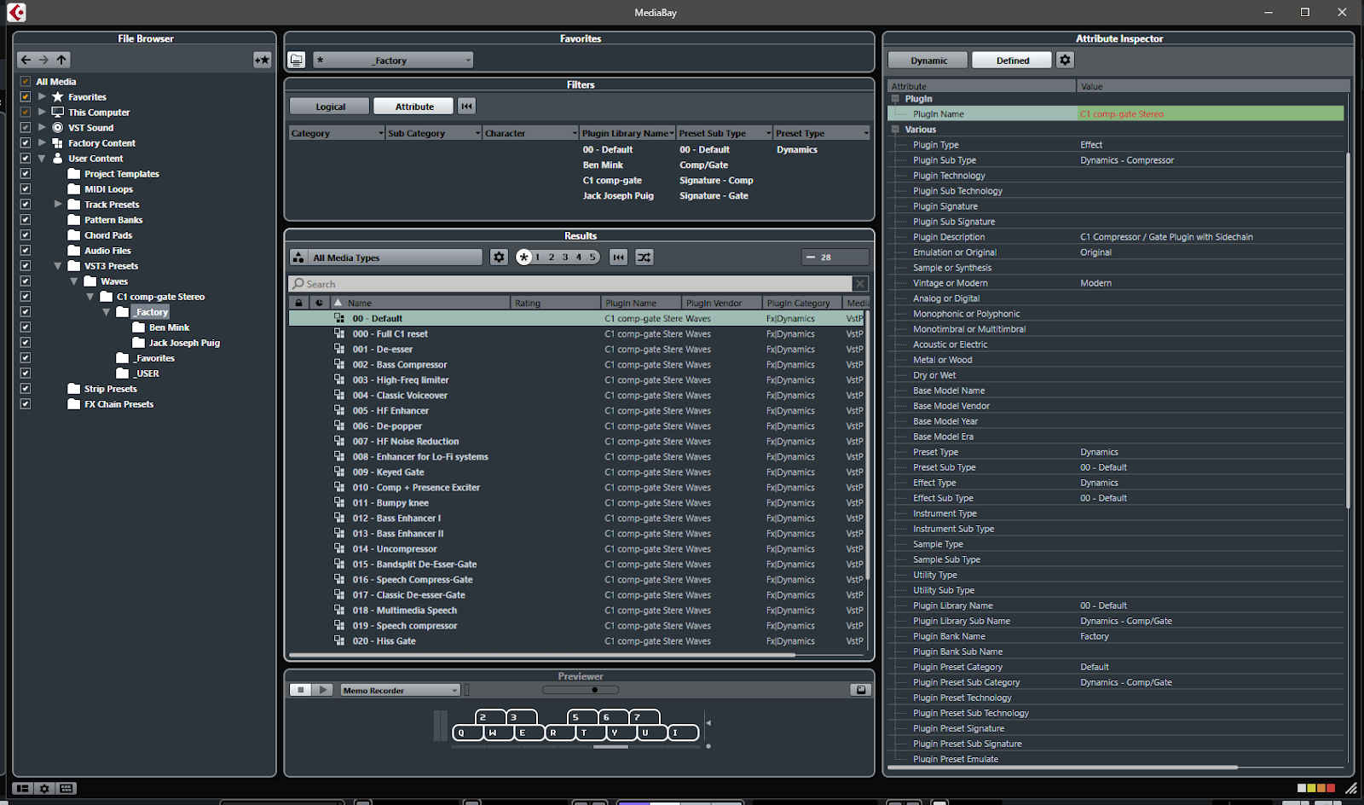
Task: Click the folder icon in the Favorites bar
Action: point(297,60)
